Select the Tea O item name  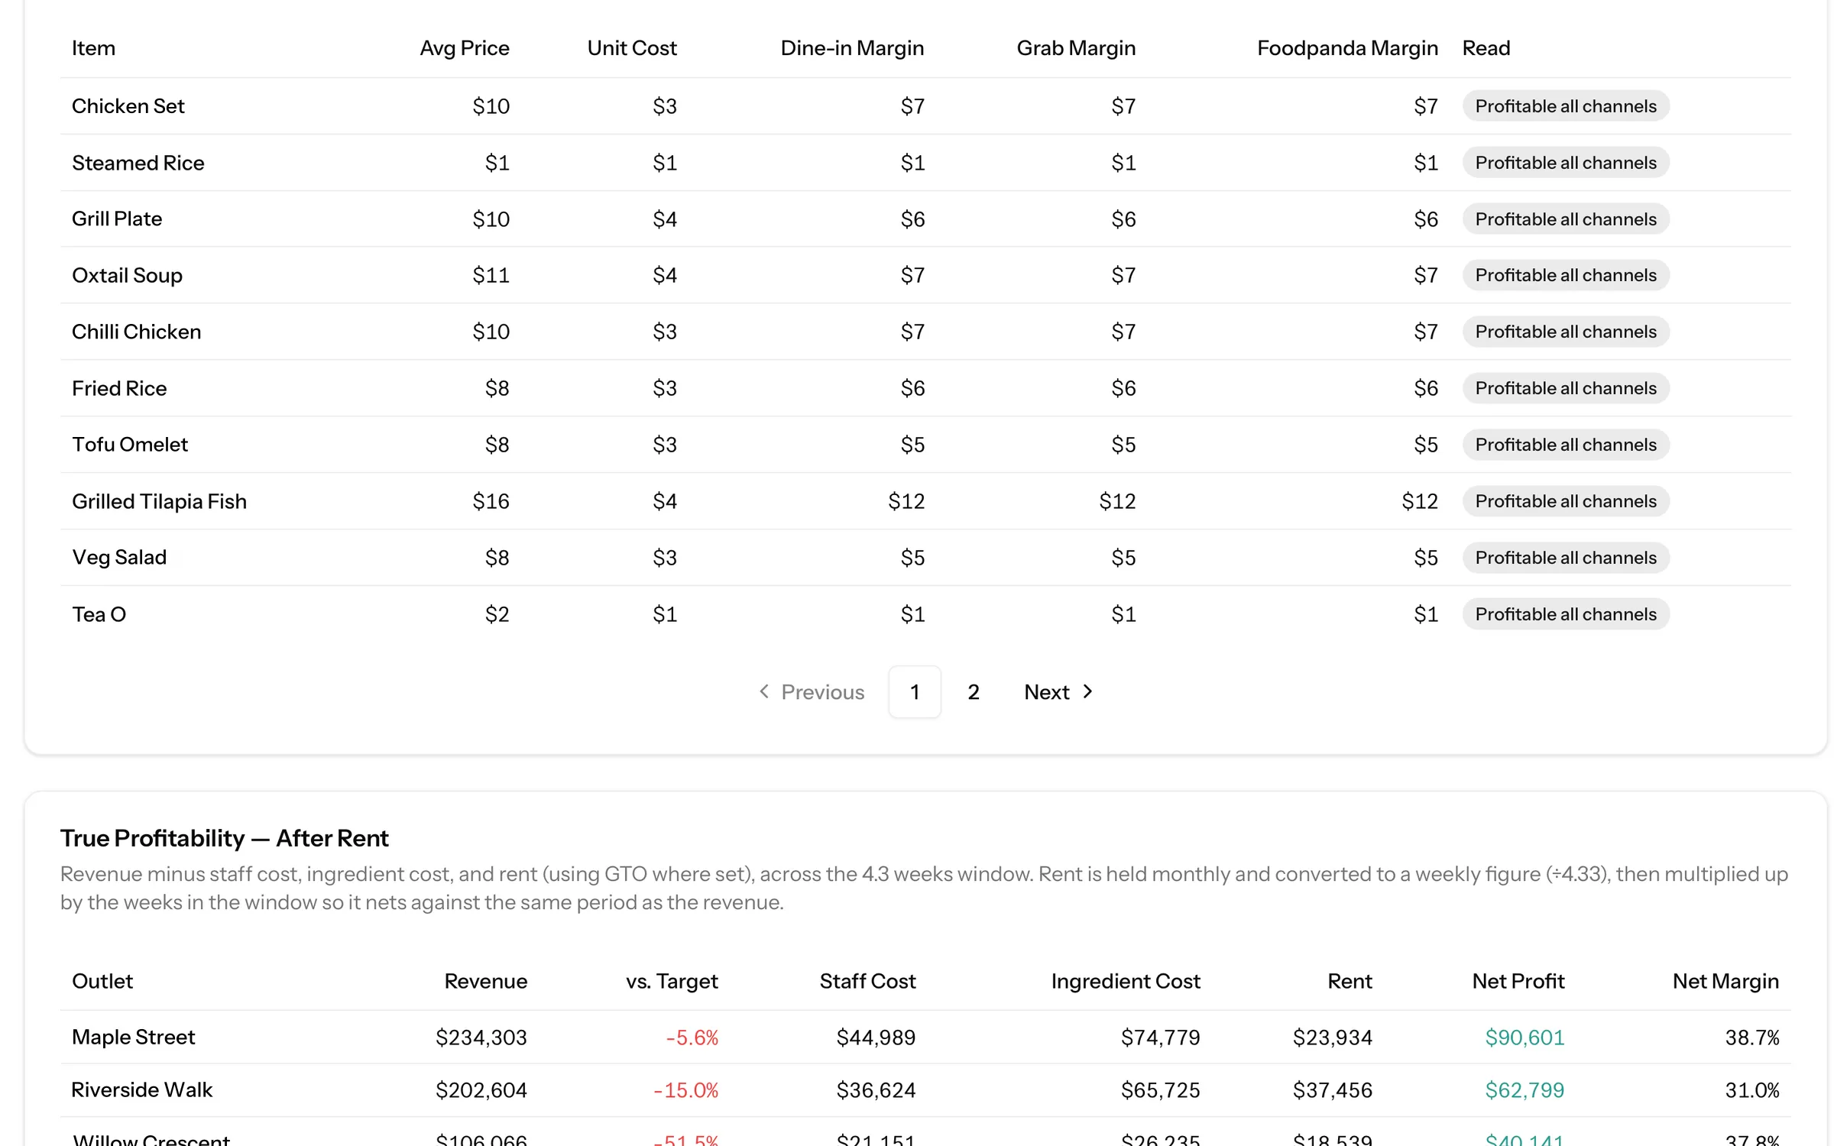pos(99,614)
